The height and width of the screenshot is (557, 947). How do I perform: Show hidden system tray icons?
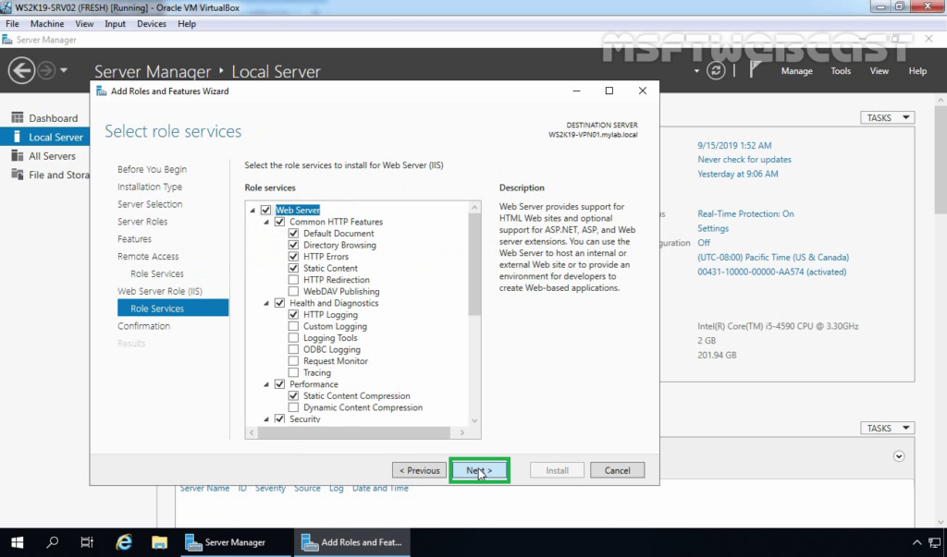[916, 542]
